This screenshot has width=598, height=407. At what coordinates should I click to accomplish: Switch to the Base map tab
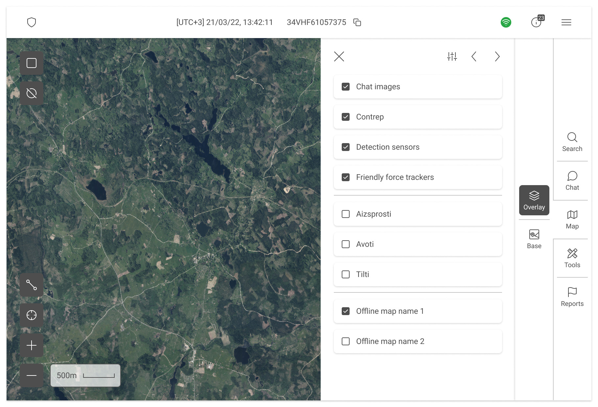click(x=534, y=239)
